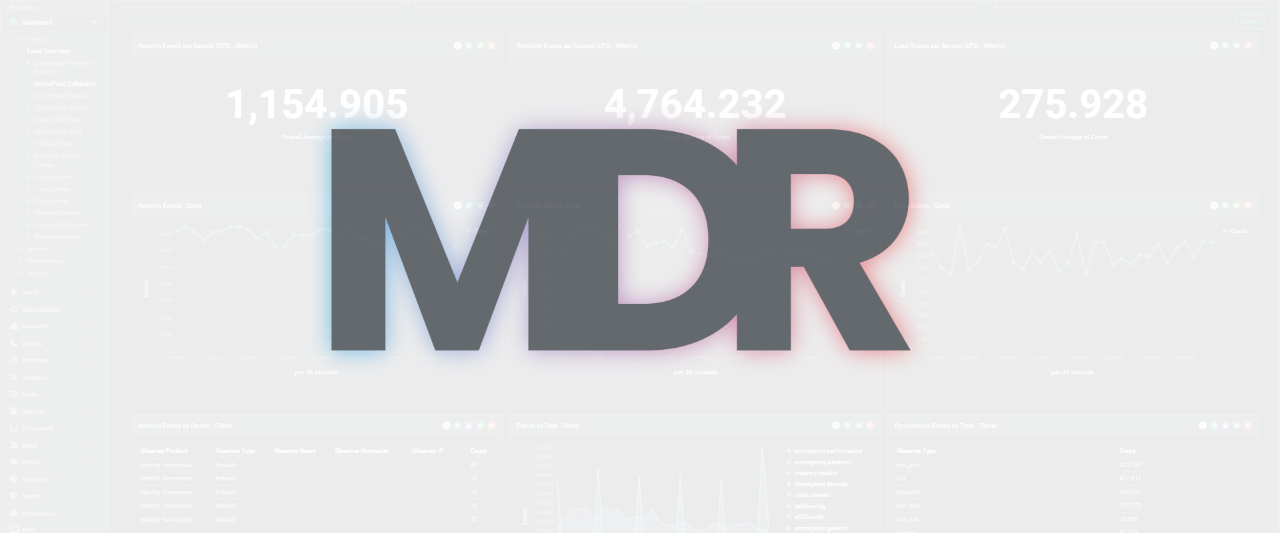
Task: Open Windows Events dashboard in sidebar
Action: [x=57, y=237]
